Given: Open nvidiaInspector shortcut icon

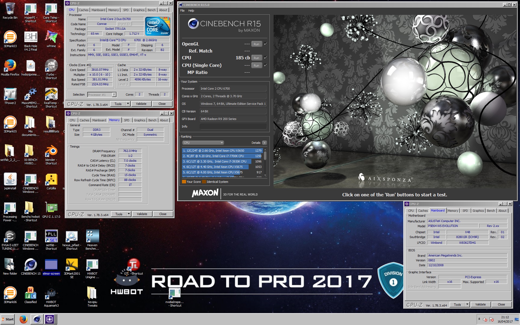Looking at the screenshot, I should 175,293.
